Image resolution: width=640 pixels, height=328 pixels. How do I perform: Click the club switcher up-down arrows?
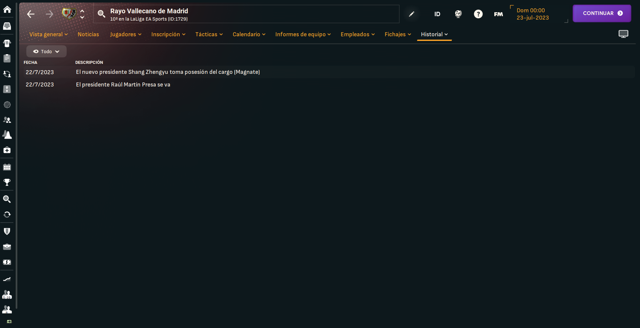82,14
